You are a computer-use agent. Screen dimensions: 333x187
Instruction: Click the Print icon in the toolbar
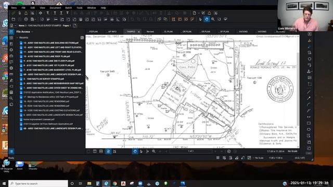(26, 19)
